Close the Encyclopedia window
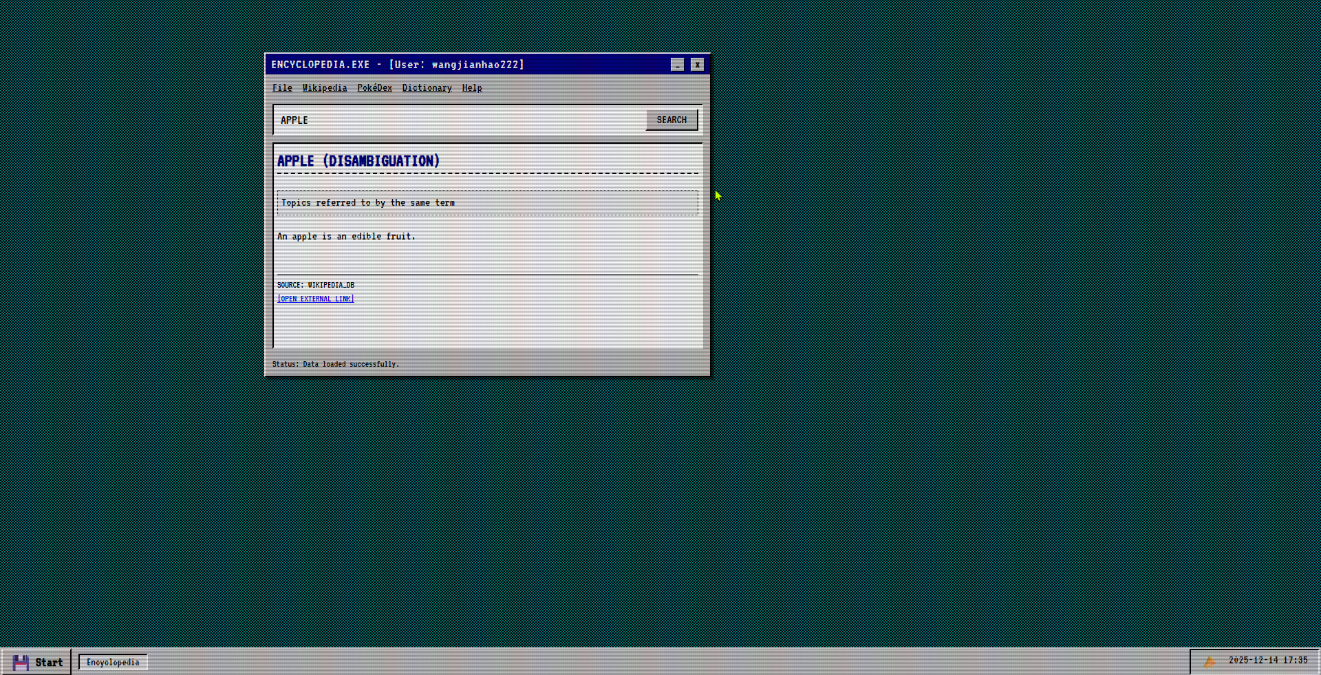The width and height of the screenshot is (1321, 675). [697, 65]
